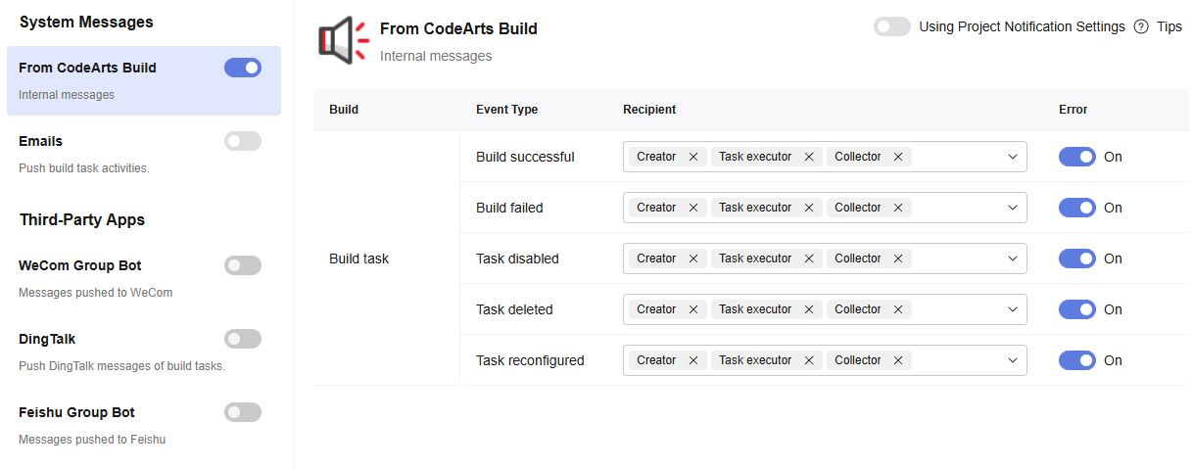Viewport: 1194px width, 470px height.
Task: Expand recipient dropdown for Build successful
Action: tap(1013, 157)
